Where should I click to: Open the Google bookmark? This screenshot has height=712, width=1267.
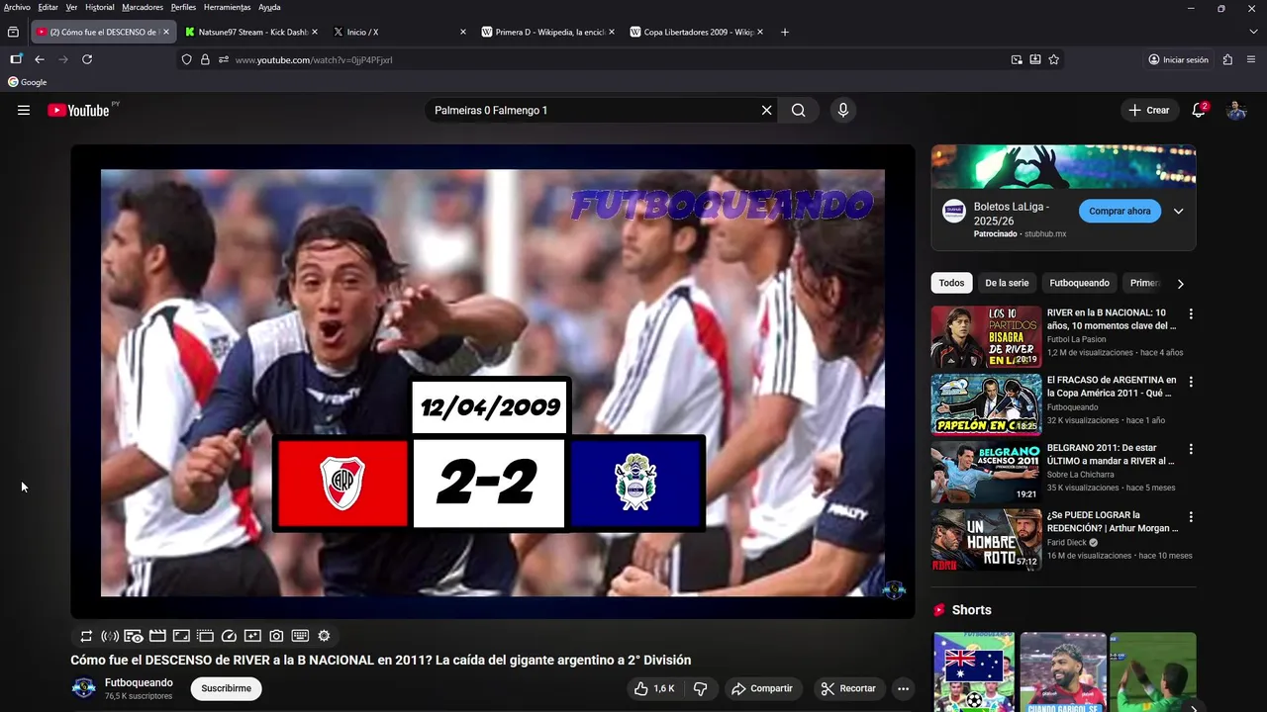(28, 82)
